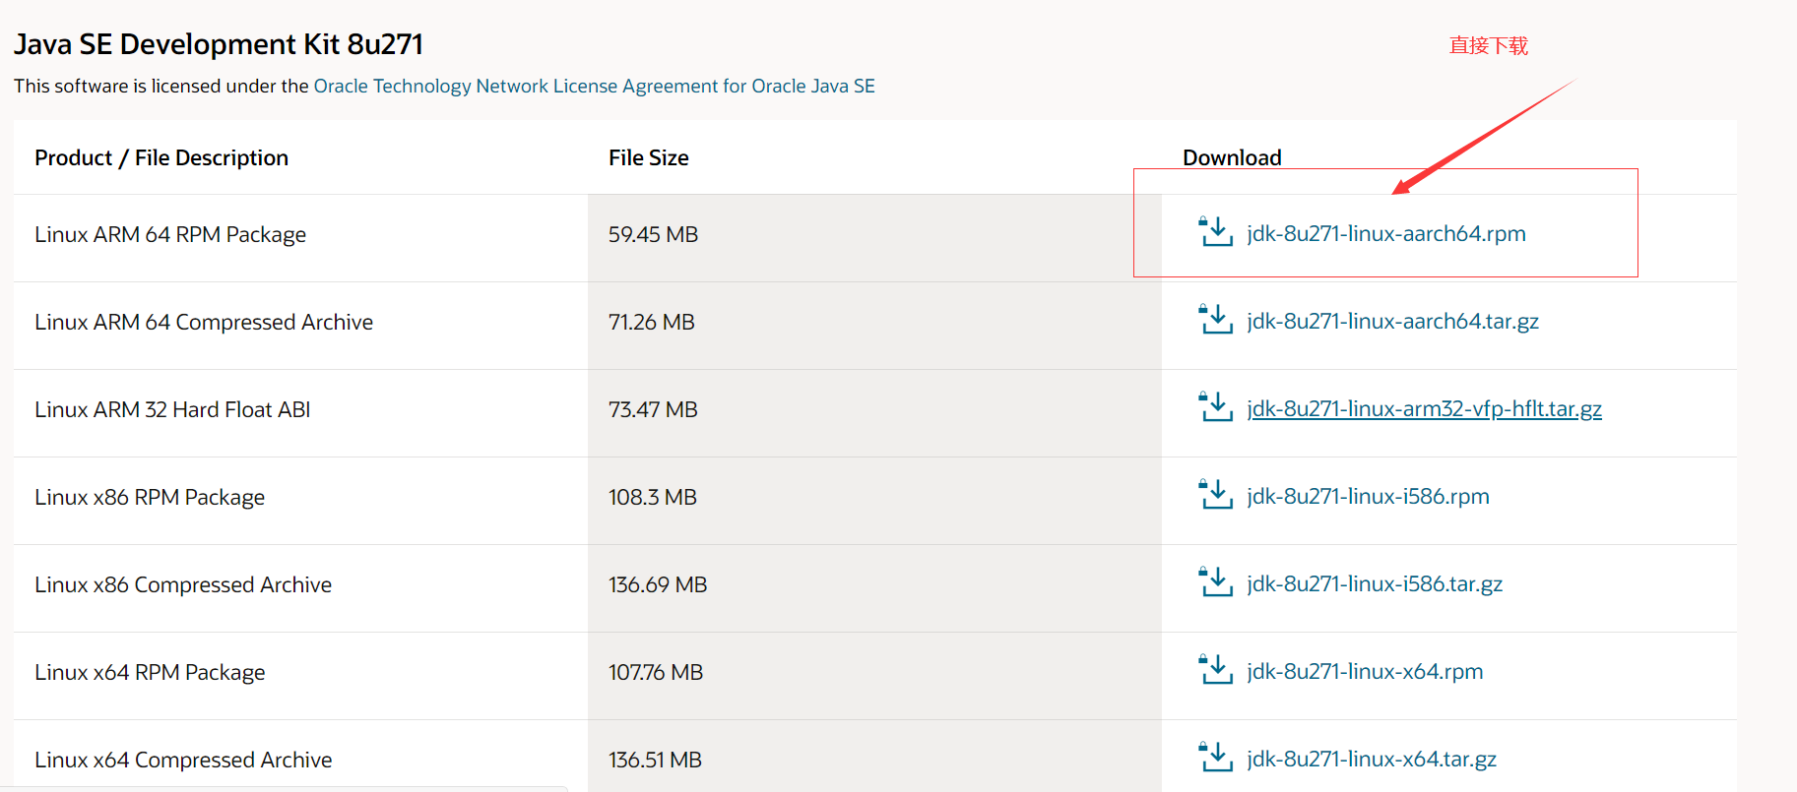Click download icon for jdk-8u271-linux-aarch64.tar.gz
The width and height of the screenshot is (1797, 792).
point(1215,320)
